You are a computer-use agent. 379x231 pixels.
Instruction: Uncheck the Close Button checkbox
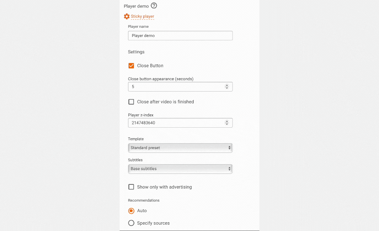131,66
